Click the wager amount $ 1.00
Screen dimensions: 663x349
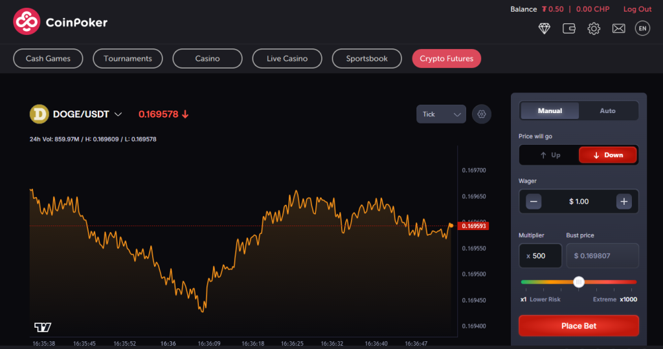click(x=578, y=201)
